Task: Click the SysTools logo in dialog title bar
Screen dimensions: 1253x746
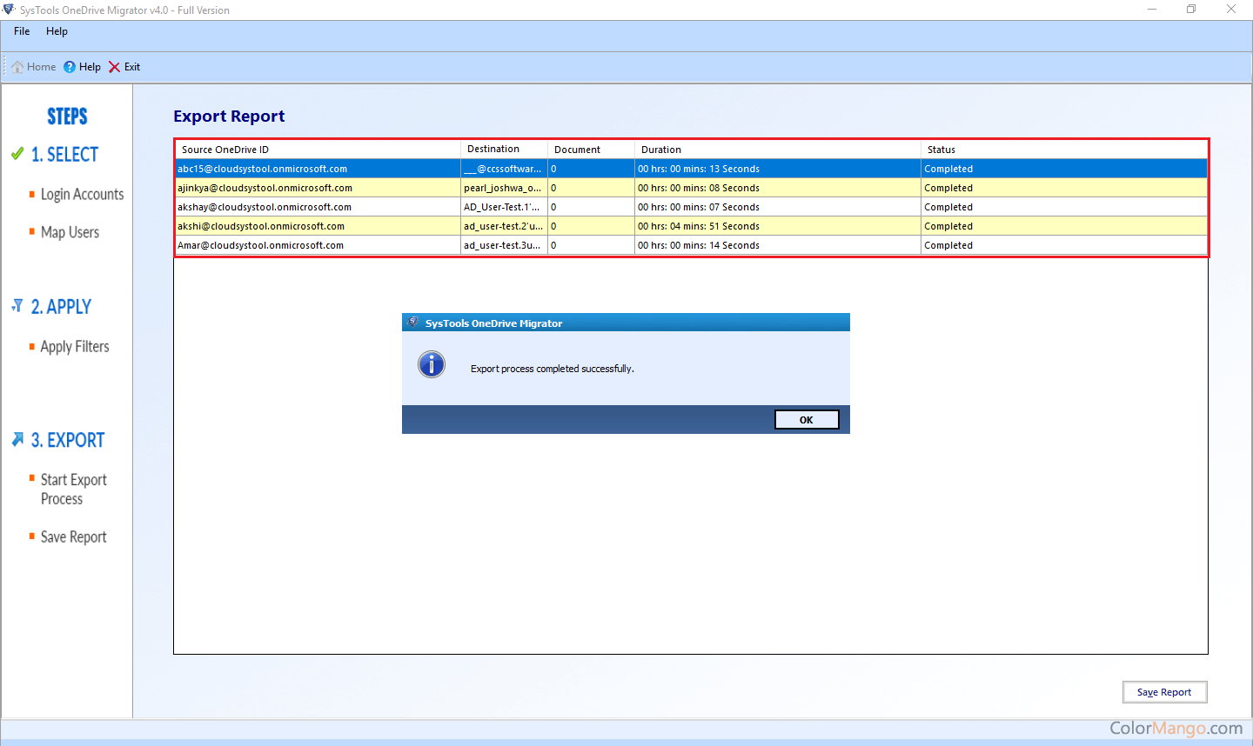Action: (413, 323)
